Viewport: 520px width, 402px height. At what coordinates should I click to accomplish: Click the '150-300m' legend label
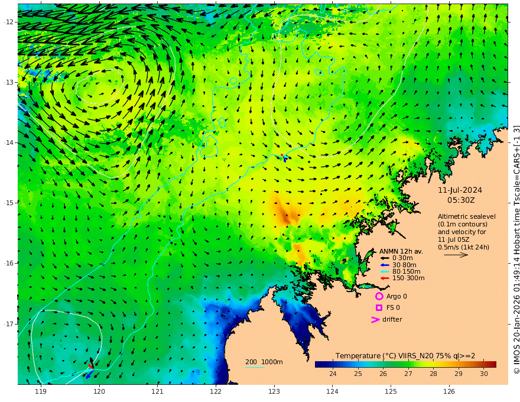pyautogui.click(x=408, y=278)
